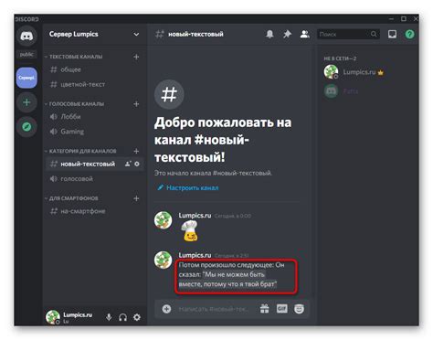Open notification settings bell icon
The width and height of the screenshot is (433, 340).
pyautogui.click(x=269, y=34)
